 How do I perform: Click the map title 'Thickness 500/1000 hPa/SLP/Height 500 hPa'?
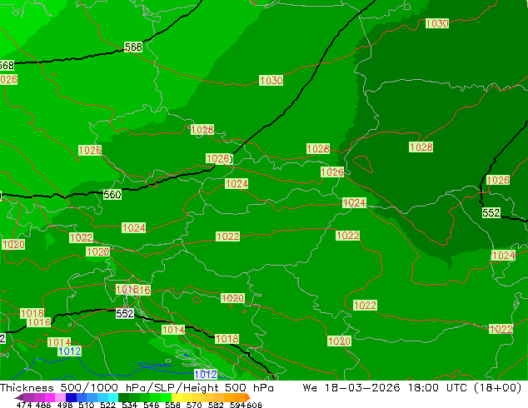[x=137, y=388]
